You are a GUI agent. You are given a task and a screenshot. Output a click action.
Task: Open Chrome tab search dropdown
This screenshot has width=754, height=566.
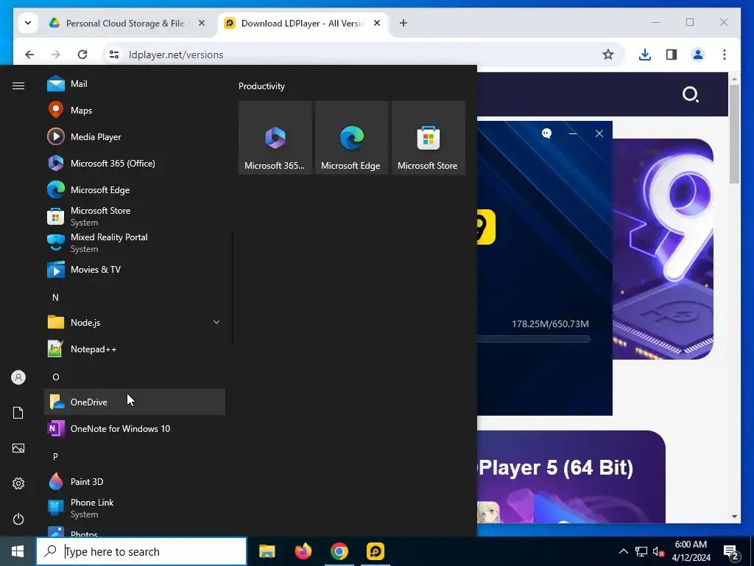click(28, 23)
